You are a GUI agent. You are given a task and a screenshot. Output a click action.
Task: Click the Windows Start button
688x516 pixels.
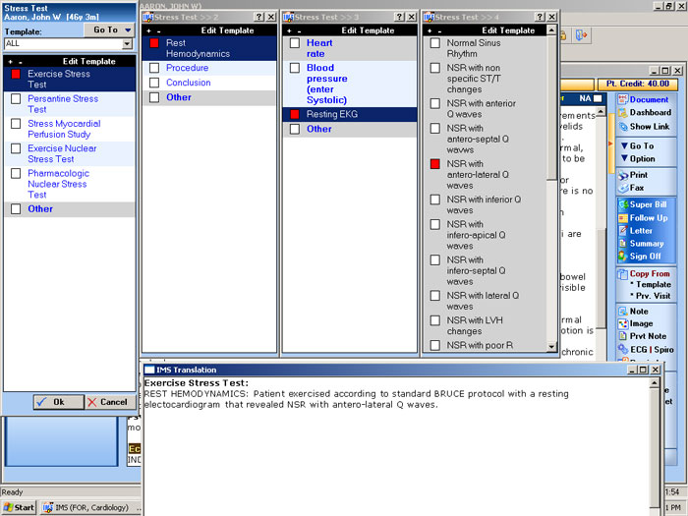pos(19,508)
